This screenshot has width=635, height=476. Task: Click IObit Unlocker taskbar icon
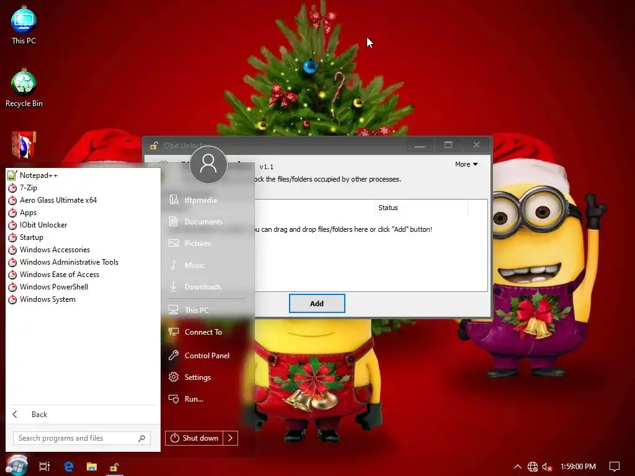[114, 467]
